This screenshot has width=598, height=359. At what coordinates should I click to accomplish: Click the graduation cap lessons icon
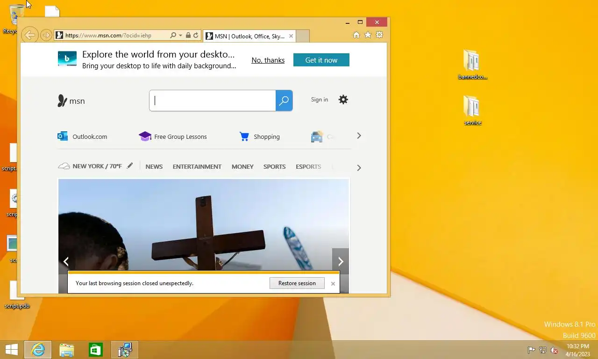point(145,136)
